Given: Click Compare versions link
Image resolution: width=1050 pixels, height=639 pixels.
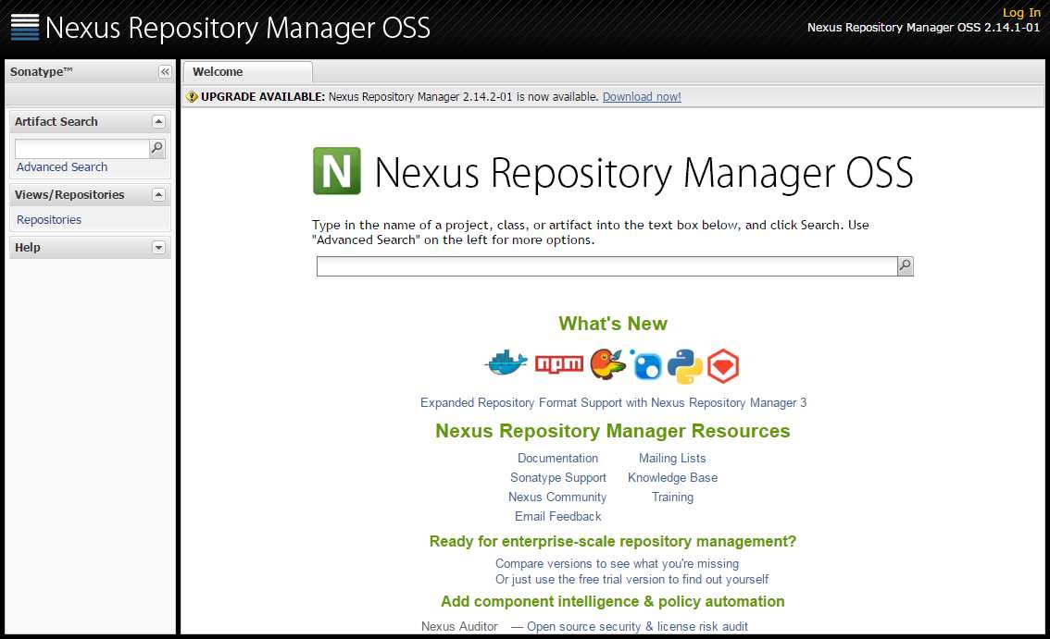Looking at the screenshot, I should point(617,564).
